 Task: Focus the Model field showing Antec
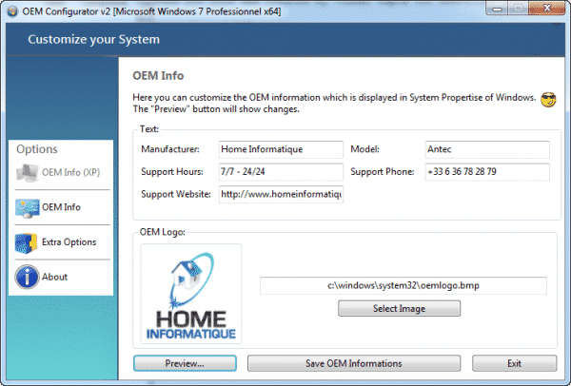(487, 149)
